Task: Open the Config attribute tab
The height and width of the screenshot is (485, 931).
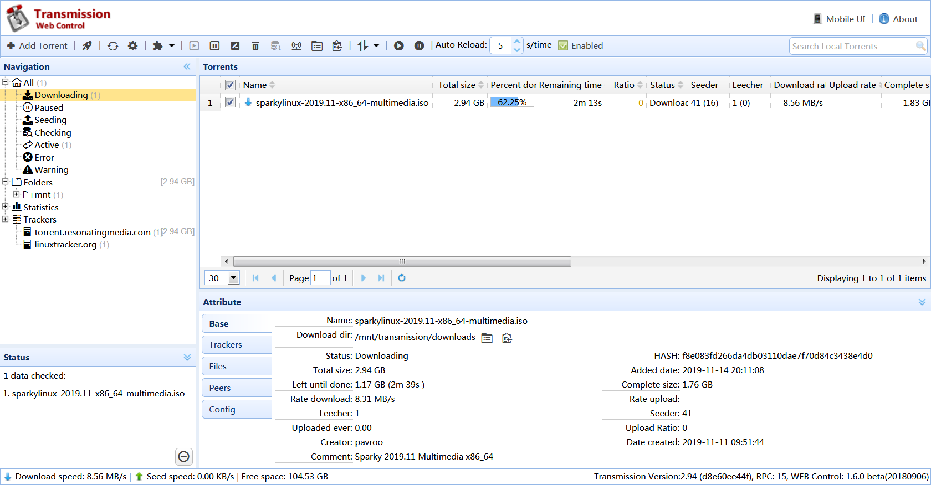Action: 237,409
